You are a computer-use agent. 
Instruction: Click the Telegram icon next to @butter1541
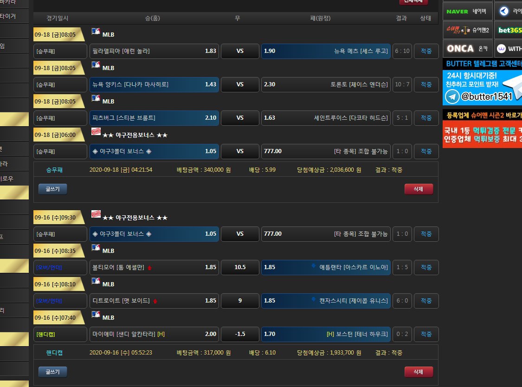click(452, 96)
